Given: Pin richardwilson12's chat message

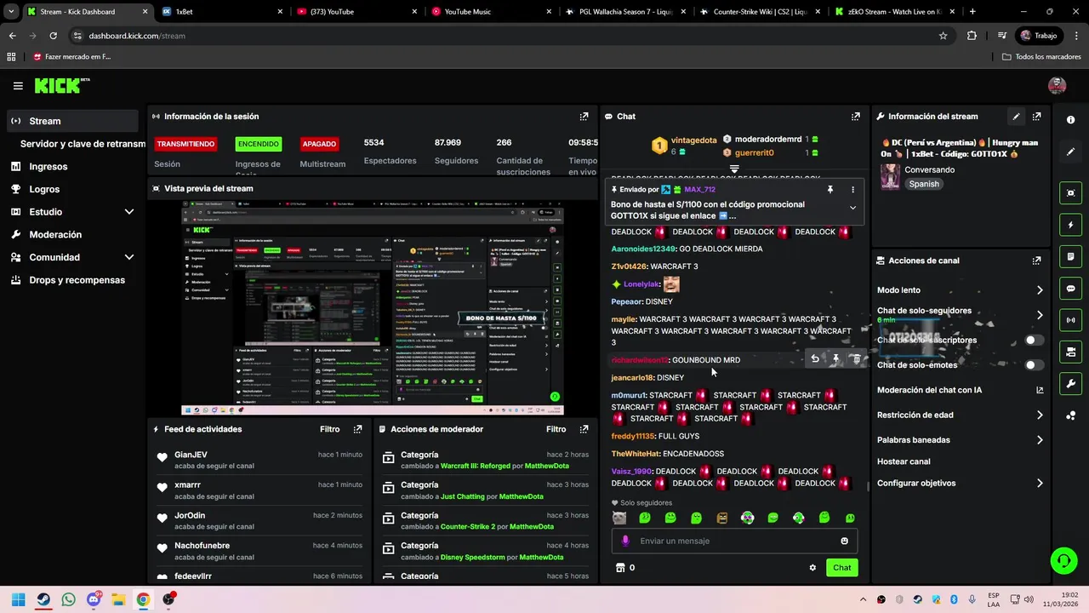Looking at the screenshot, I should click(835, 359).
